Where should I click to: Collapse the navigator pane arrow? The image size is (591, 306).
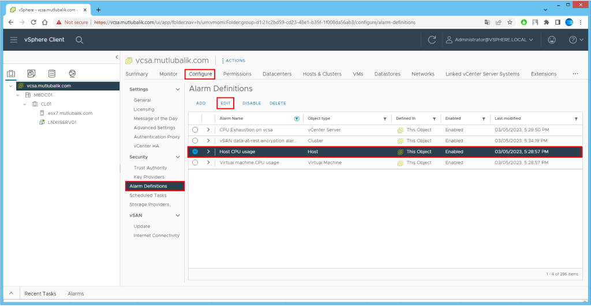pyautogui.click(x=117, y=57)
